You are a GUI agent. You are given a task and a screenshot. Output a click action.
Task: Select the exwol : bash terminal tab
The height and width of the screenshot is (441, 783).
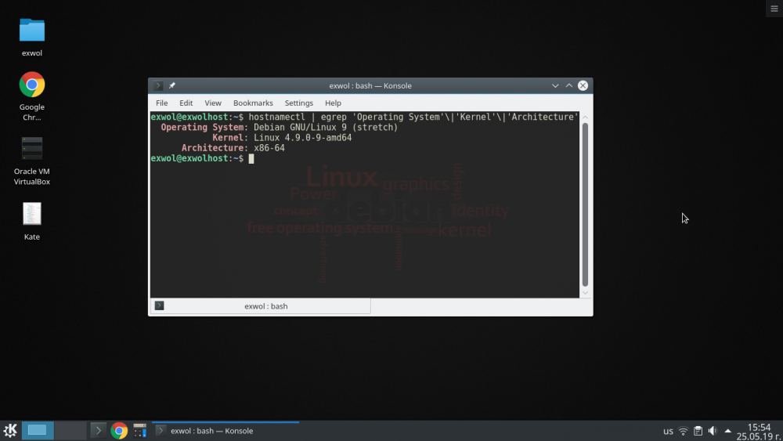(x=260, y=306)
